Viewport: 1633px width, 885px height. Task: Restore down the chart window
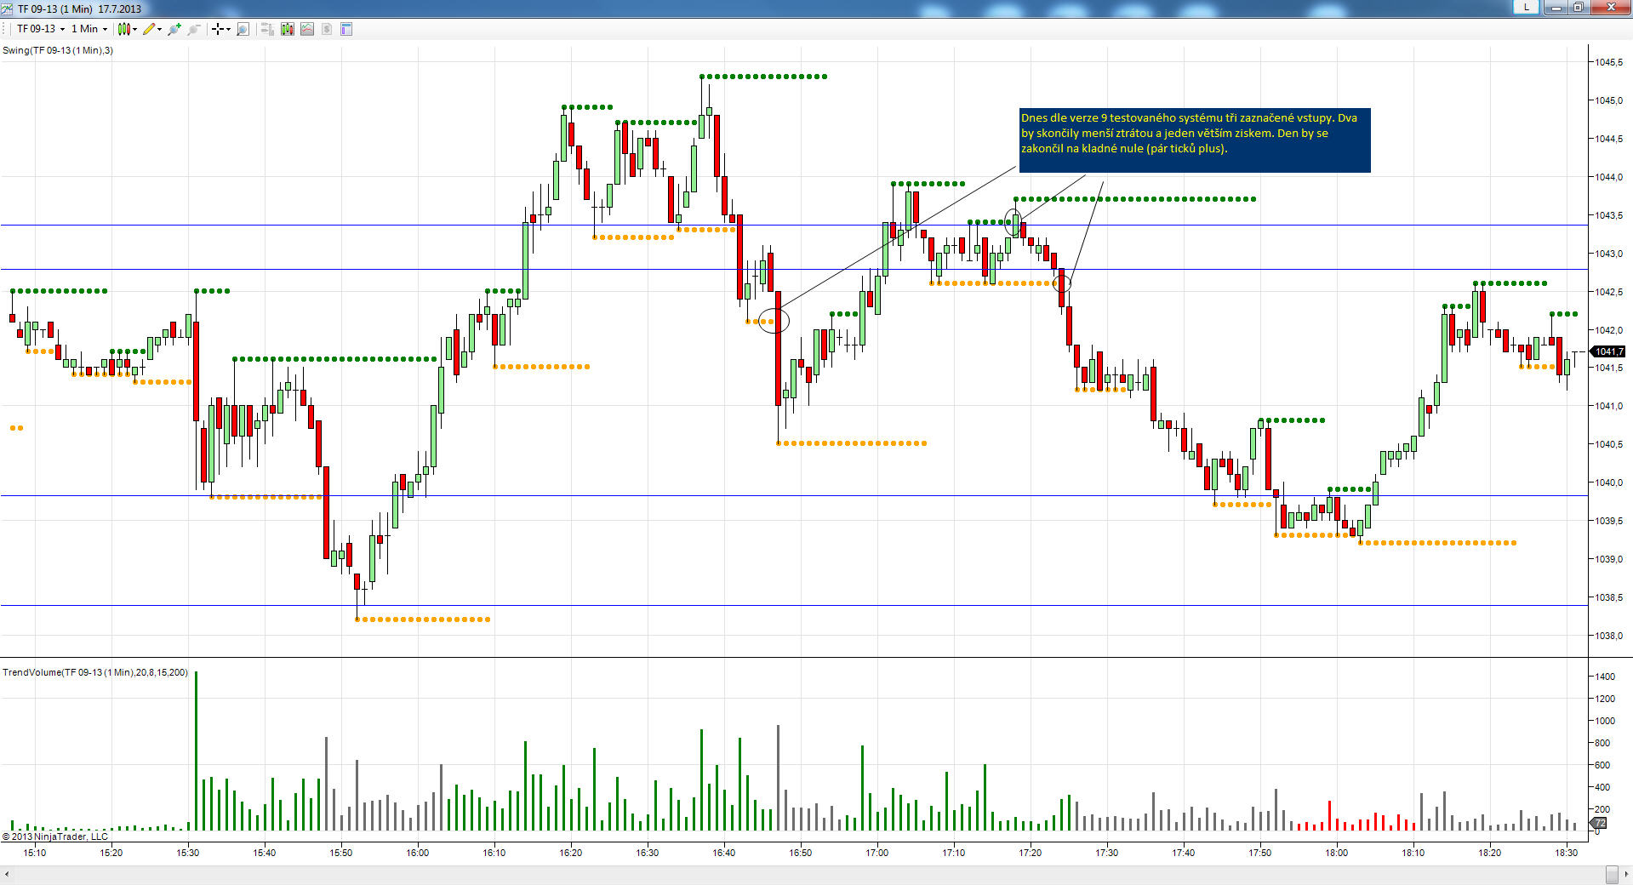[1578, 8]
